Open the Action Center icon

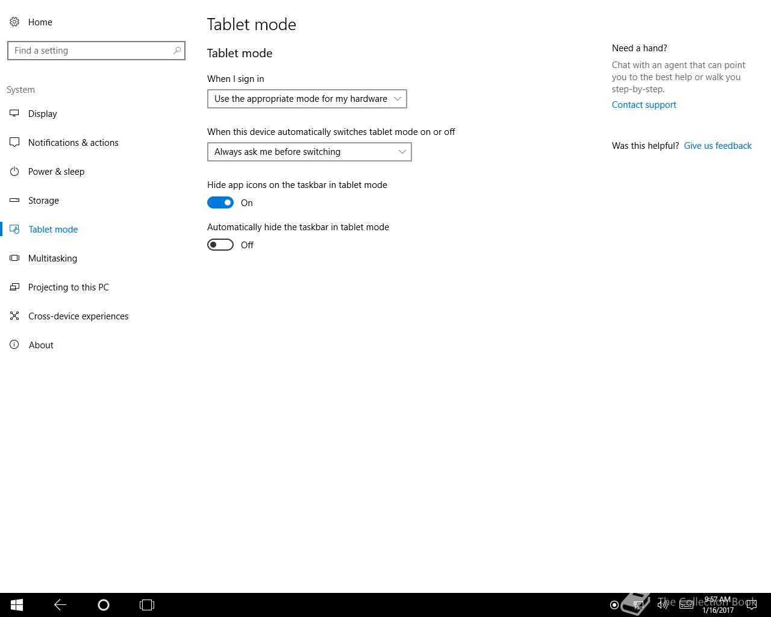click(x=751, y=605)
